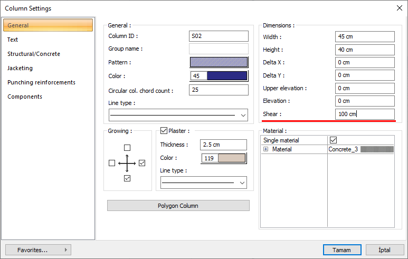Toggle the left growing direction checkbox
Viewport: 408px width, 259px height.
click(111, 164)
